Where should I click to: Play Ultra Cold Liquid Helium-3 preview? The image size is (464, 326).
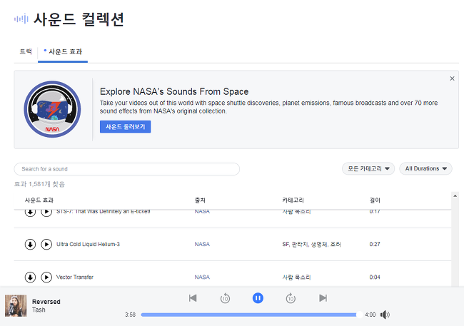coord(46,245)
